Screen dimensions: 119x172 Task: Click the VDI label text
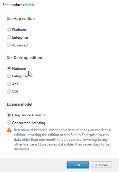[15, 91]
